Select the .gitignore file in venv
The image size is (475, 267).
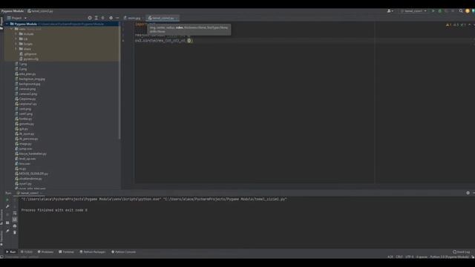tap(28, 54)
